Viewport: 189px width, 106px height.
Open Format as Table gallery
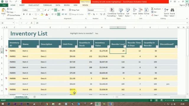[x=121, y=12]
